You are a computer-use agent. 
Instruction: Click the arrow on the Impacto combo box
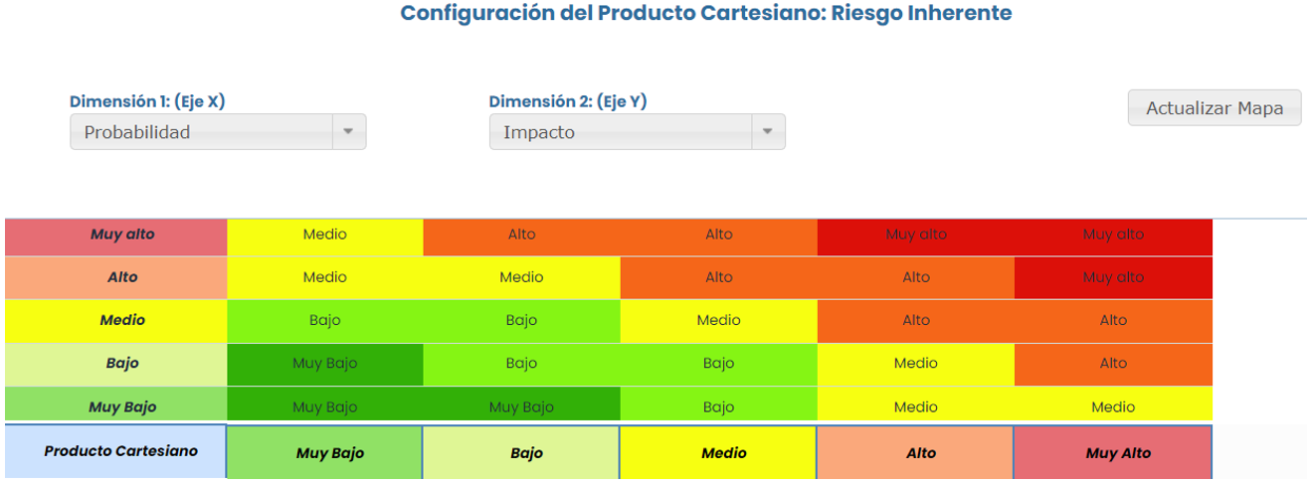coord(767,132)
